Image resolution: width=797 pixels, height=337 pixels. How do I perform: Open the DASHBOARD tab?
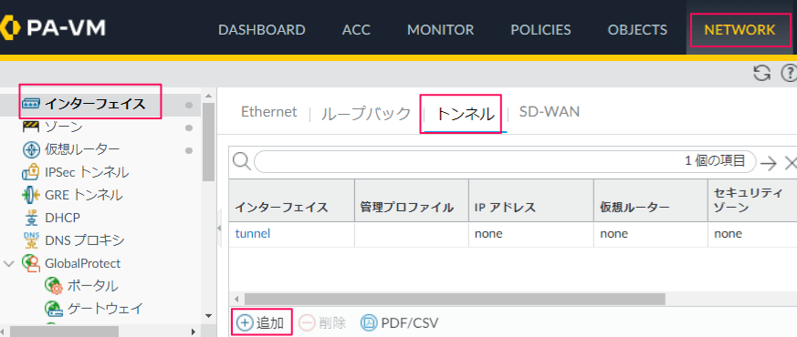click(262, 29)
